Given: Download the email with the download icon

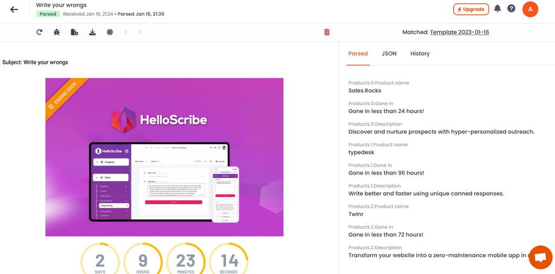Looking at the screenshot, I should (92, 32).
